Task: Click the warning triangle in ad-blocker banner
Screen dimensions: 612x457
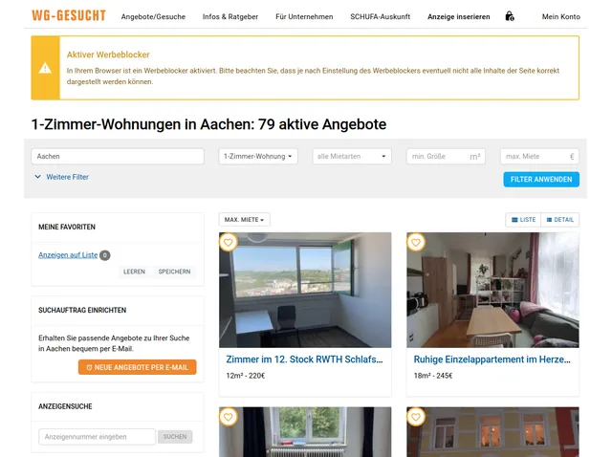Action: pyautogui.click(x=45, y=68)
